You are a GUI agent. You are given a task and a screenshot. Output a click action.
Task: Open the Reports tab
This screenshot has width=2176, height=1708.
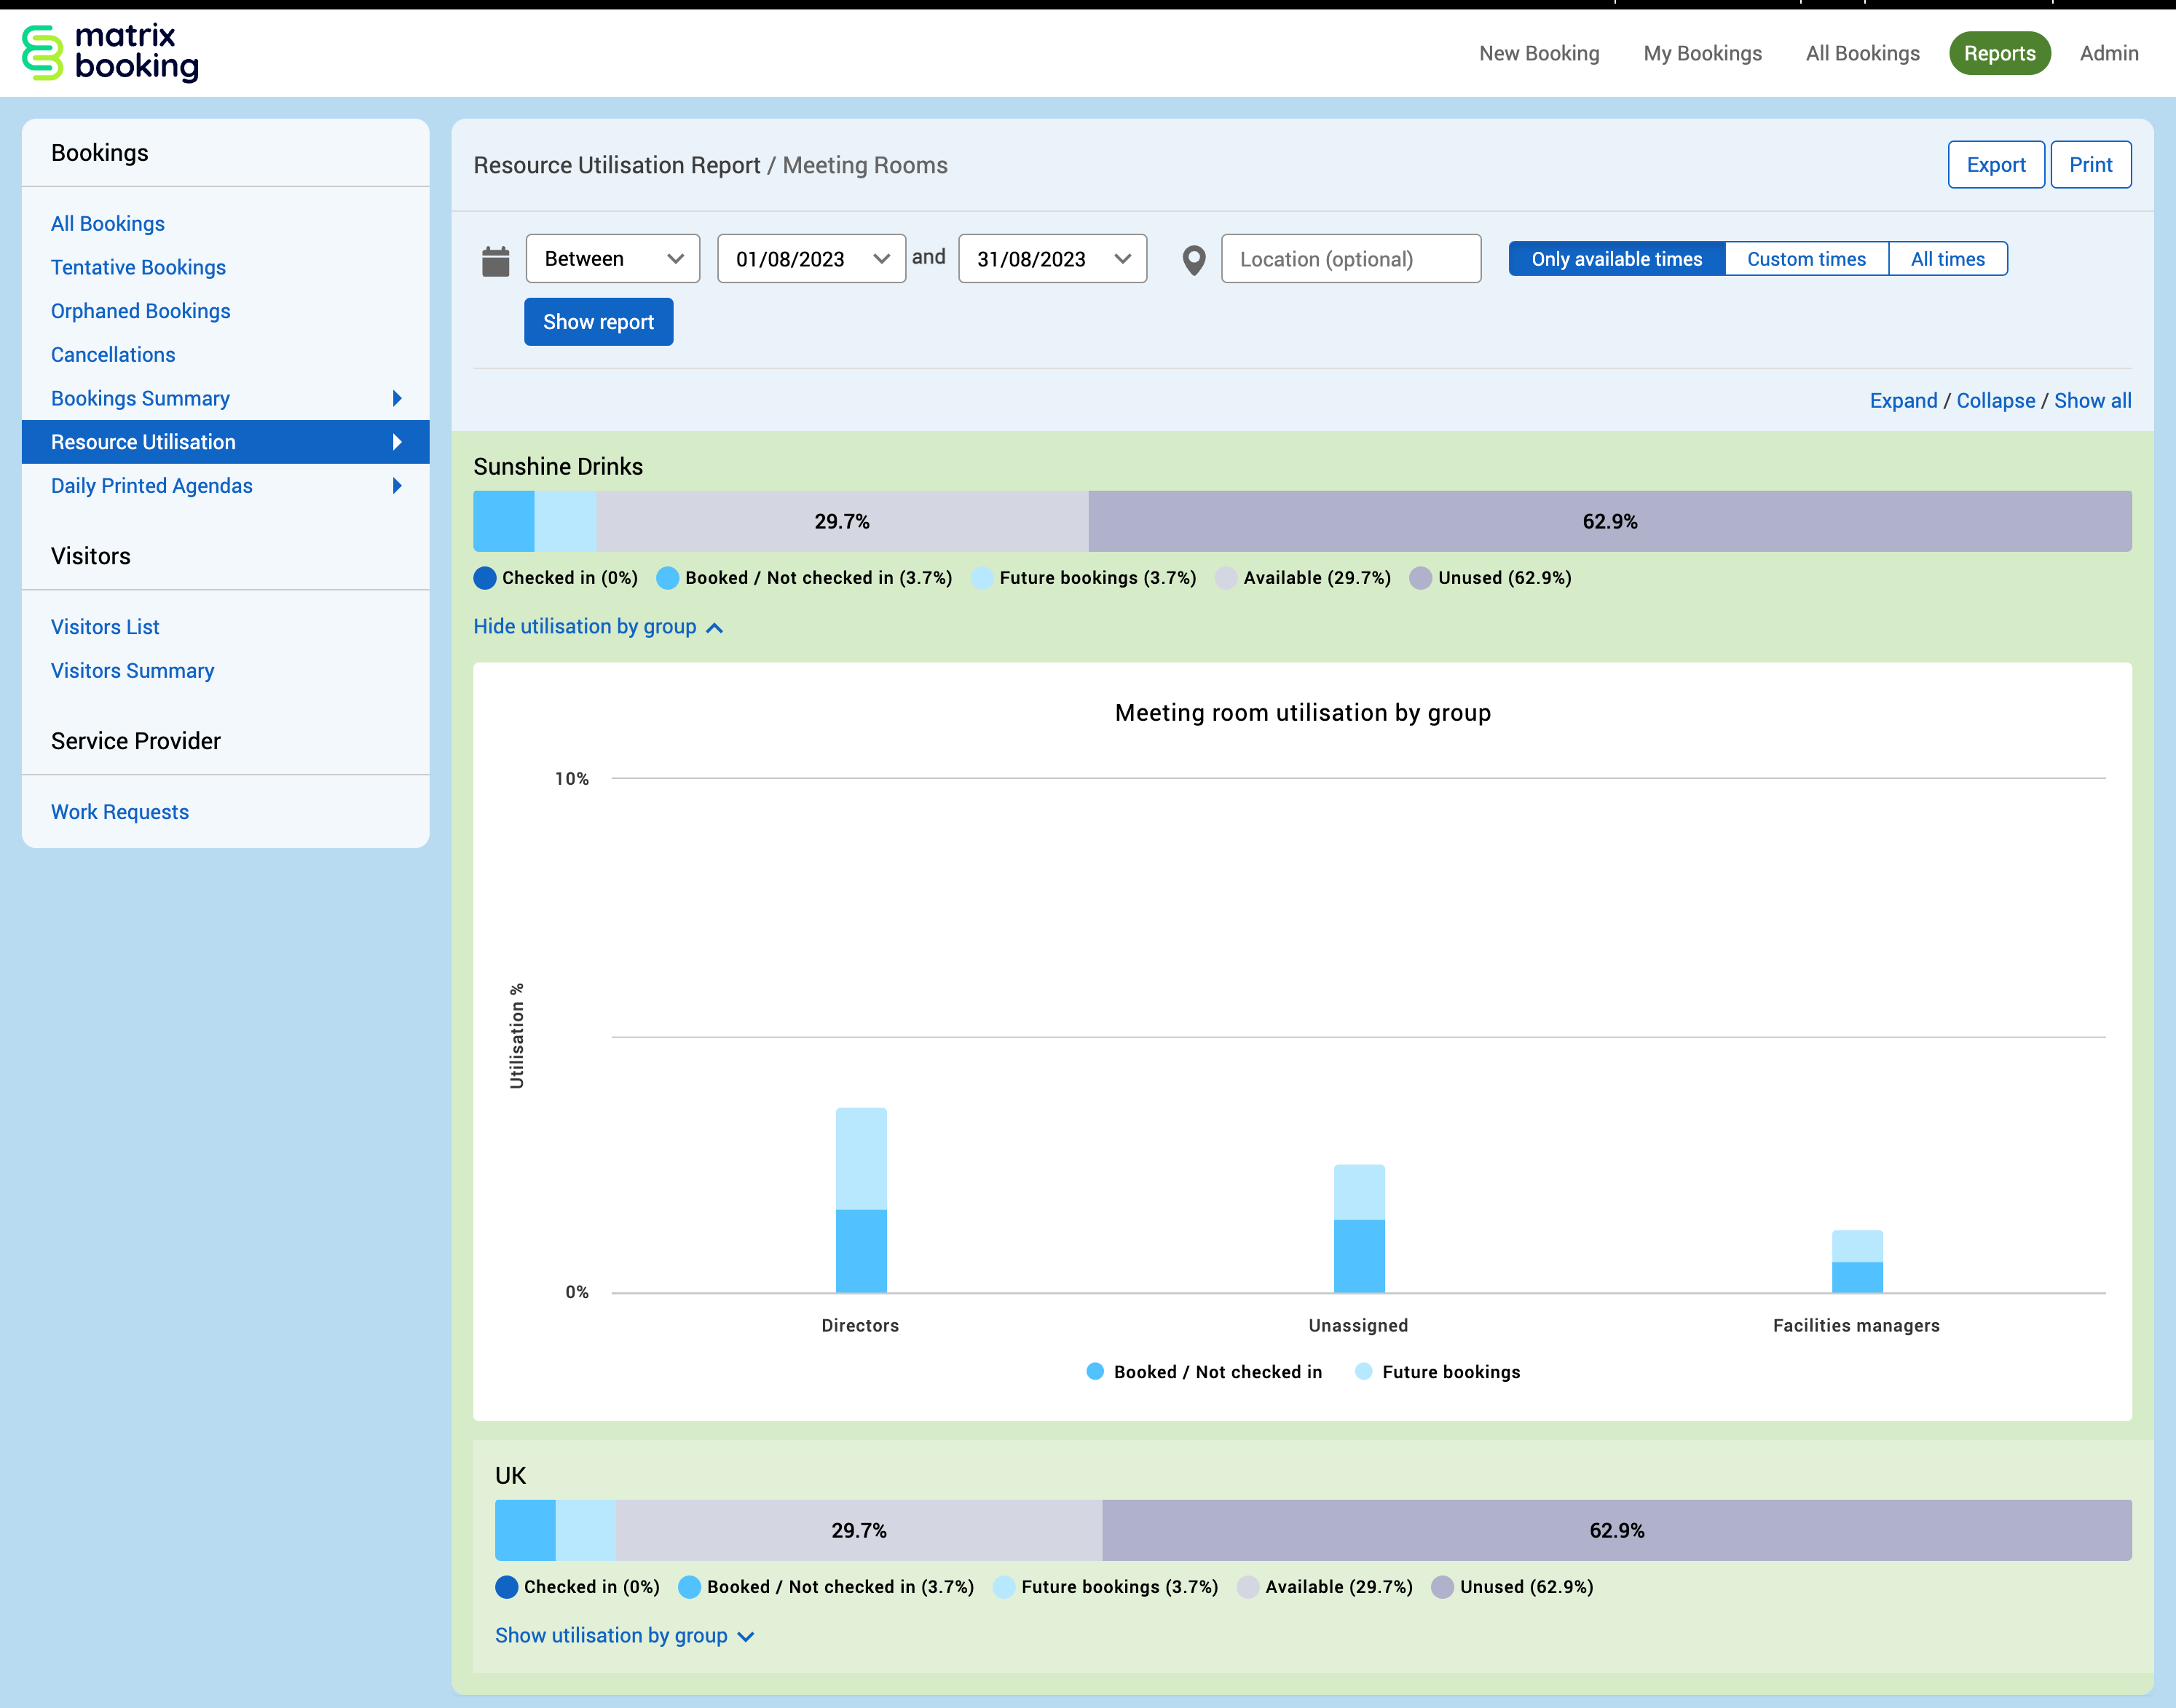(x=1998, y=53)
